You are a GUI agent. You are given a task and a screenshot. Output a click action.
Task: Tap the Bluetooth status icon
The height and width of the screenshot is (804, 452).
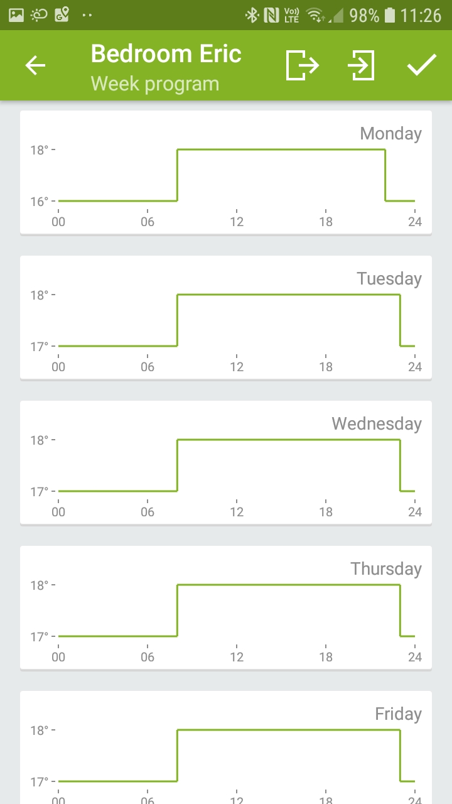pos(252,15)
